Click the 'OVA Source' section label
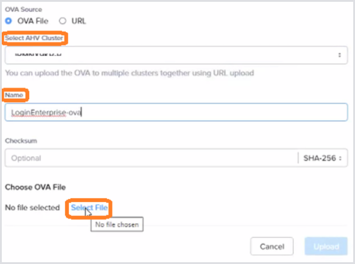This screenshot has width=355, height=264. pyautogui.click(x=23, y=10)
